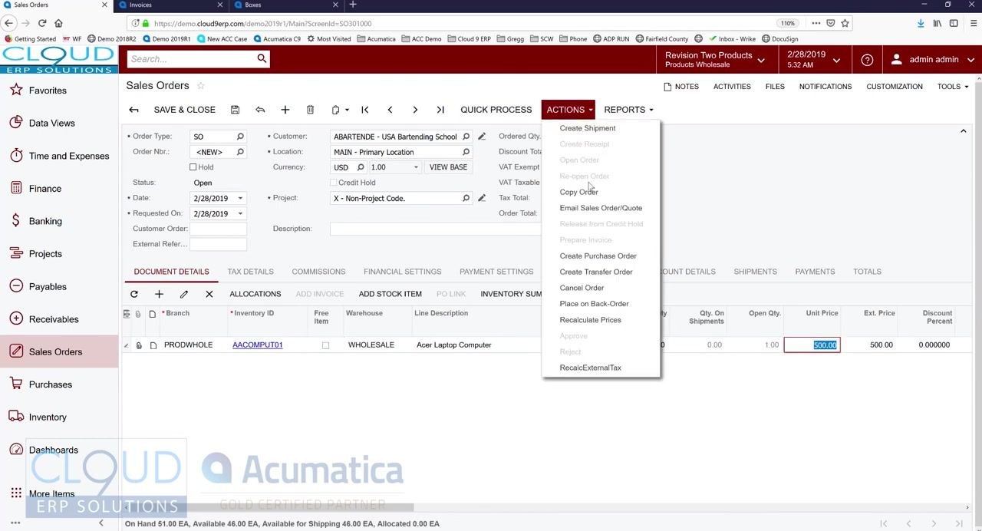
Task: Save the order with disk icon
Action: 235,110
